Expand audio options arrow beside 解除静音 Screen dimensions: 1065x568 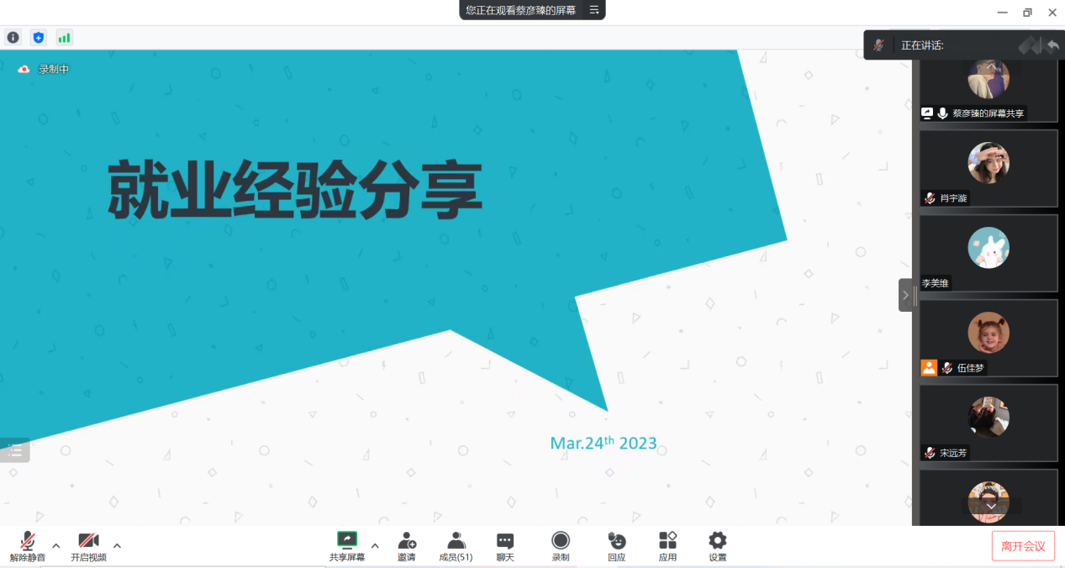tap(56, 545)
